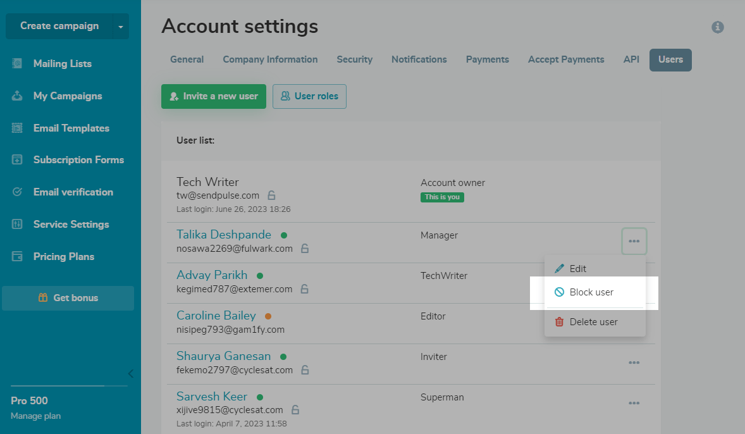Viewport: 745px width, 434px height.
Task: Click the Subscription Forms sidebar icon
Action: click(17, 160)
